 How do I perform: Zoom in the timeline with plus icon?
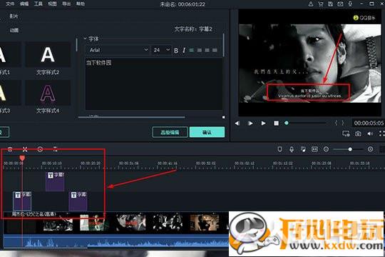(370, 149)
